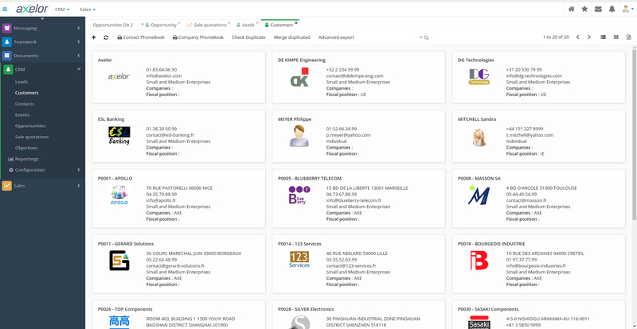Close the Sale quotations tab
637x329 pixels.
click(229, 23)
